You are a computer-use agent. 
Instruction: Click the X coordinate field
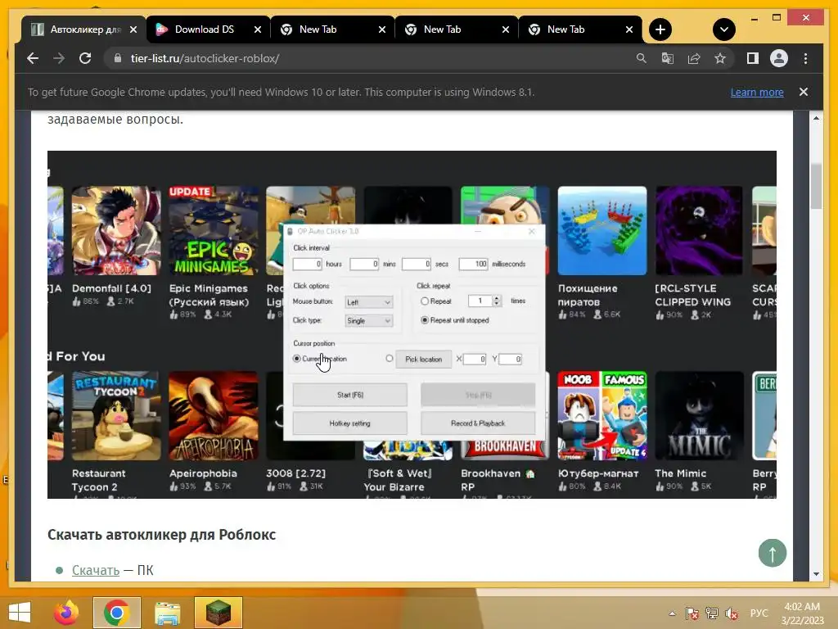475,359
